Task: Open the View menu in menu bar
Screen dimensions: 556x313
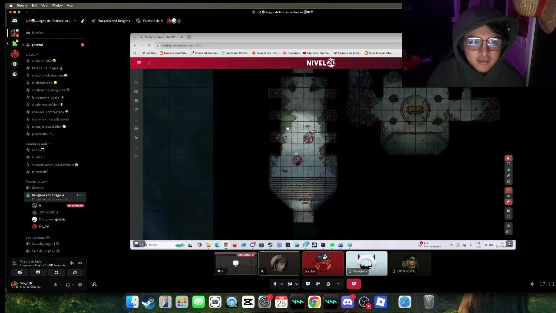Action: [44, 6]
